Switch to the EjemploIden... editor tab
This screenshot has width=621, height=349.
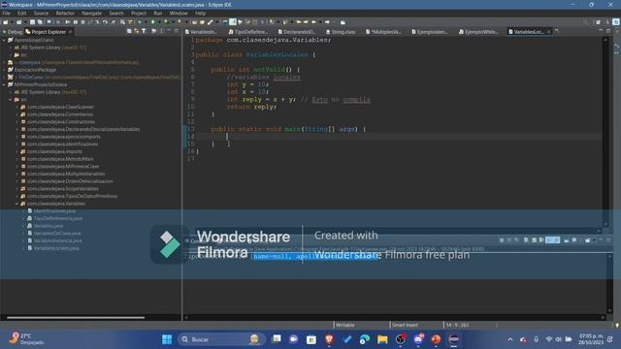(430, 32)
